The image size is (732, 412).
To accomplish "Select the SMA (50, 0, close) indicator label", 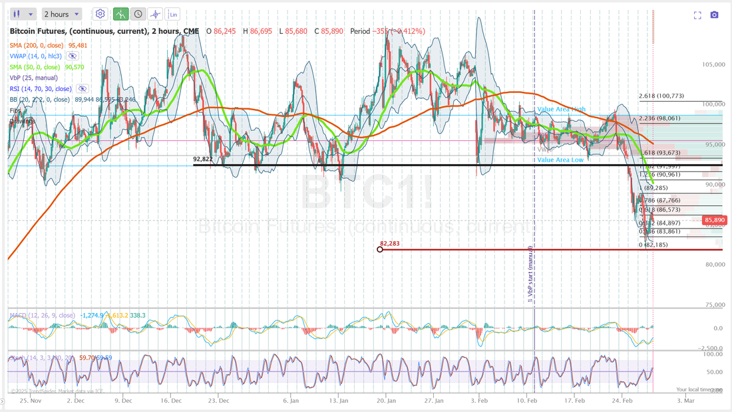I will coord(35,67).
